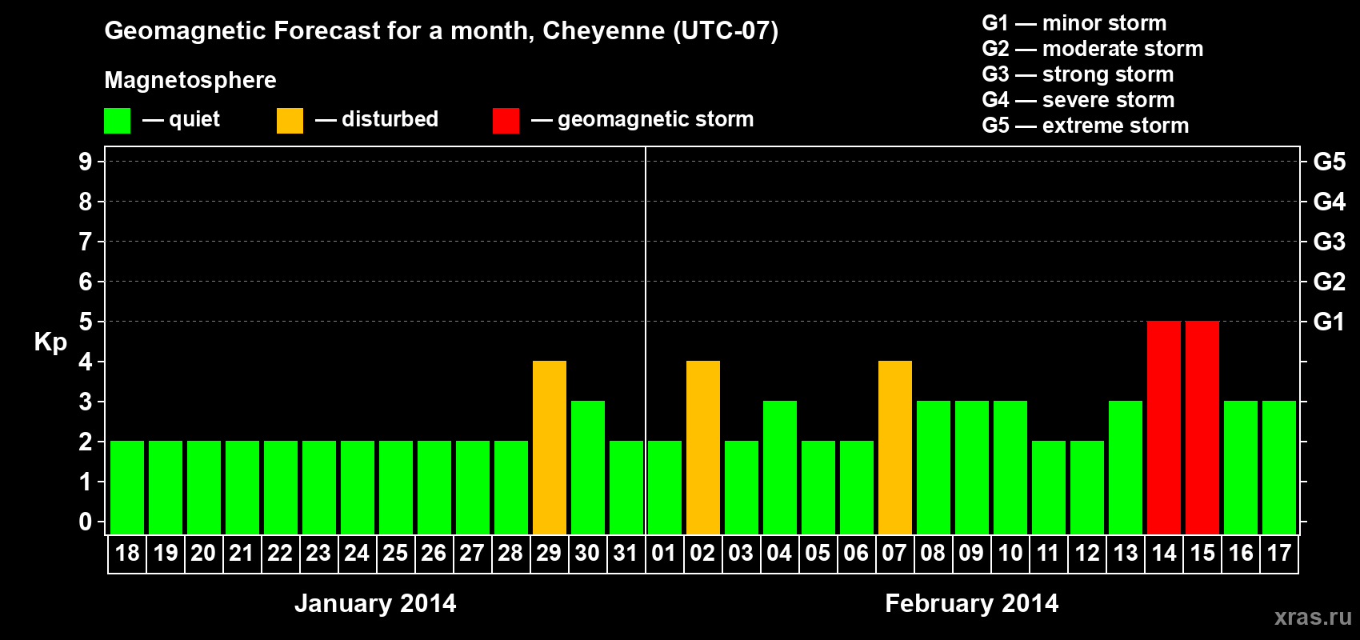Click Kp axis value 5

86,322
